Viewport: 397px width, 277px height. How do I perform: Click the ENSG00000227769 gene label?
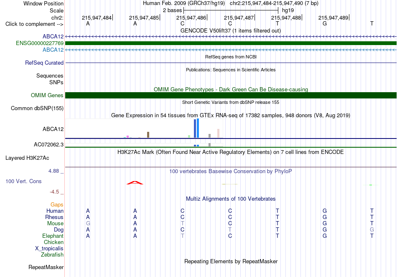click(40, 43)
